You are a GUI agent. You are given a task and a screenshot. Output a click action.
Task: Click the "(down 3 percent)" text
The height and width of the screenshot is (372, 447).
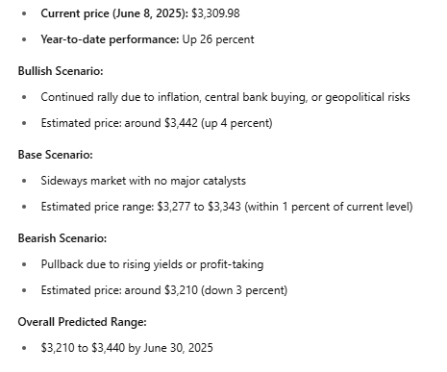click(244, 290)
